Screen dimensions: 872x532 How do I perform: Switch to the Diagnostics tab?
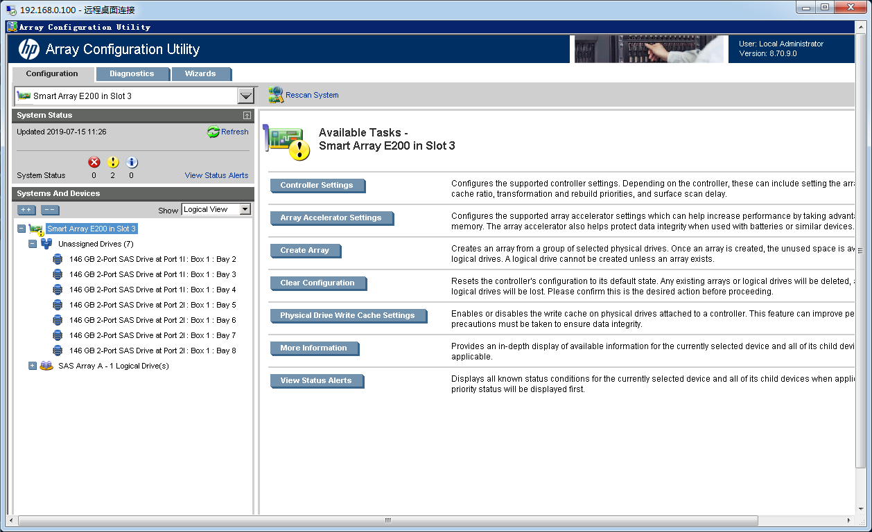132,73
